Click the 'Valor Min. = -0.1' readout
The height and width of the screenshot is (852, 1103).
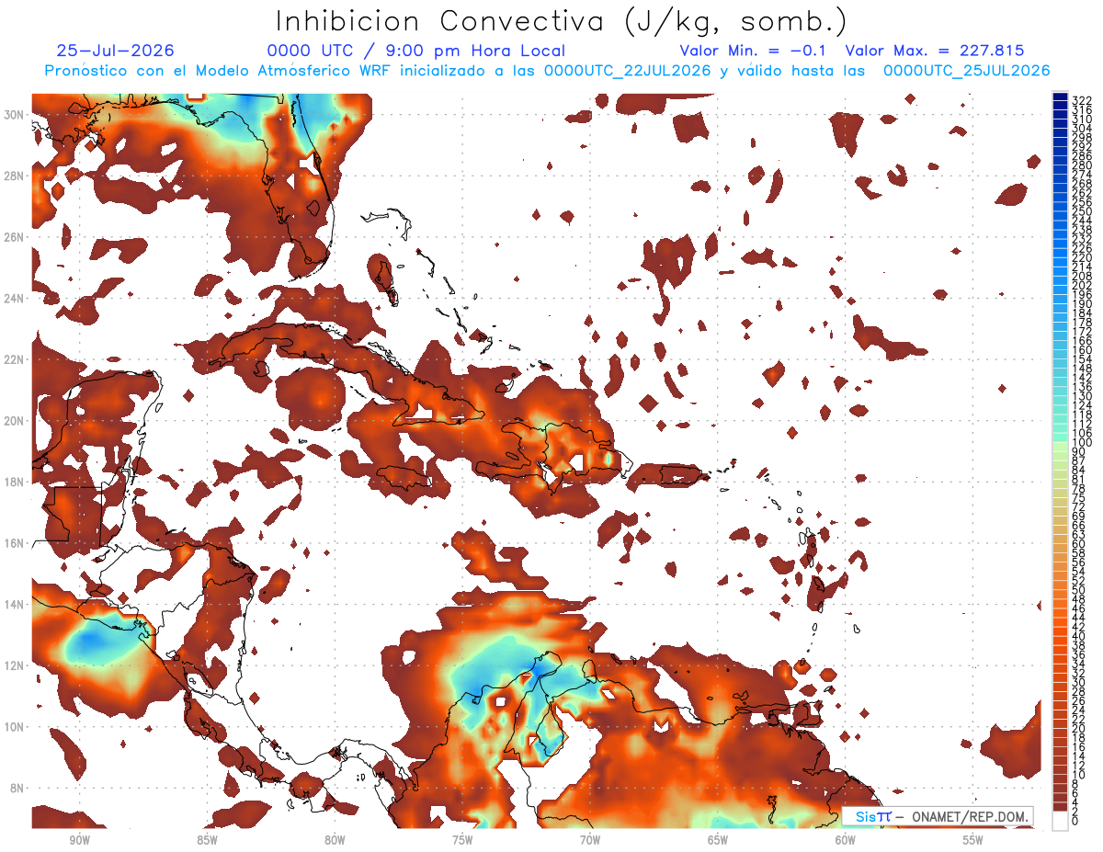(753, 51)
